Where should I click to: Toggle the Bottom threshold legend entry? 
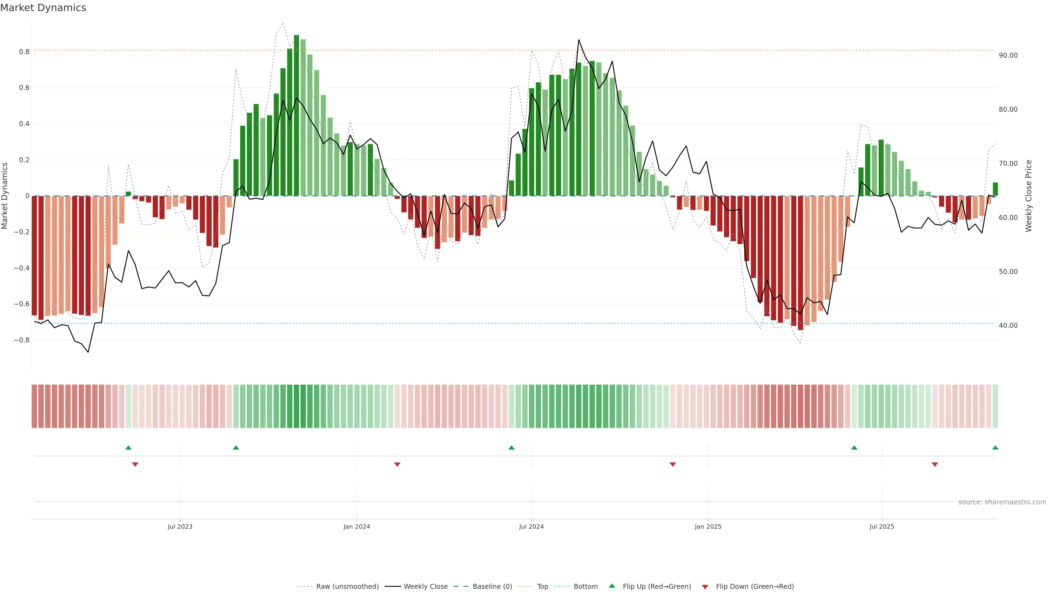pos(585,587)
